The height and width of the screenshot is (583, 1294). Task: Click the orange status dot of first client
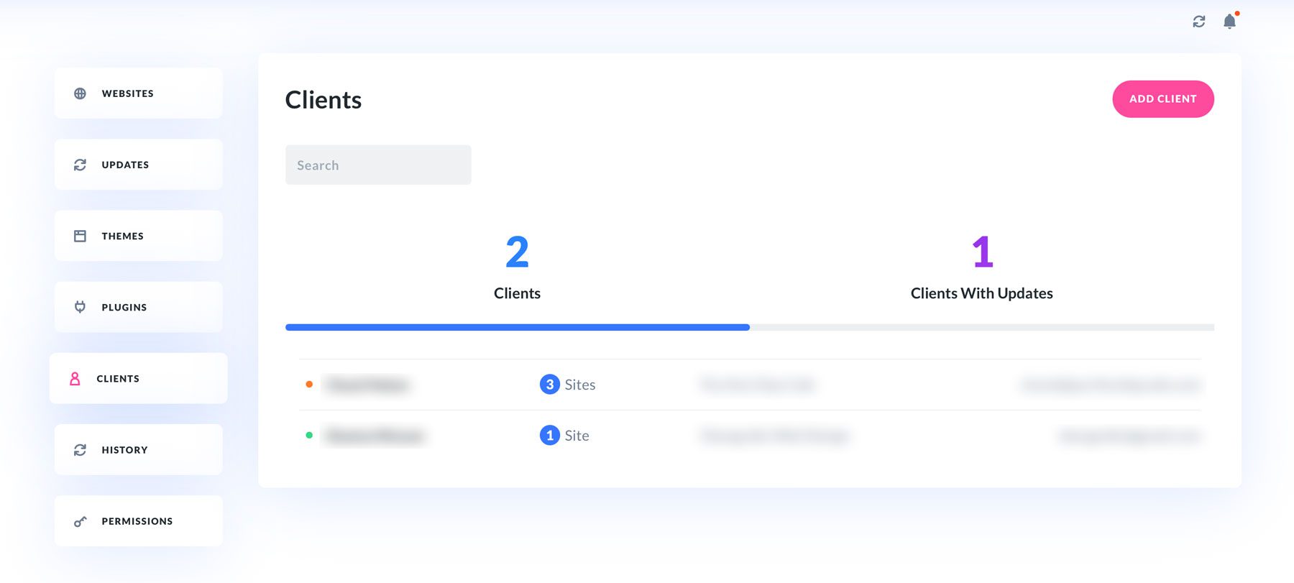click(x=309, y=385)
